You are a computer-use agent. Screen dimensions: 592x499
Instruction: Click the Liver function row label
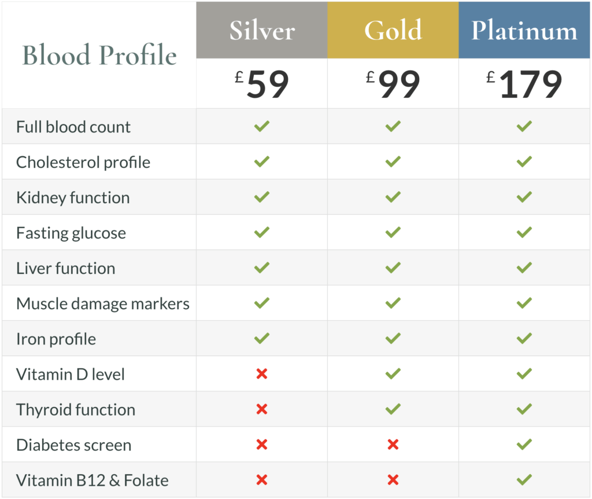point(66,269)
